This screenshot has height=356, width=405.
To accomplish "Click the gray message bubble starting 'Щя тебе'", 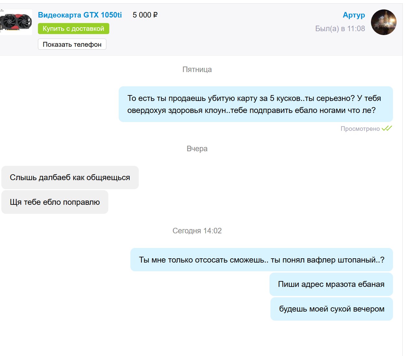I will (55, 202).
